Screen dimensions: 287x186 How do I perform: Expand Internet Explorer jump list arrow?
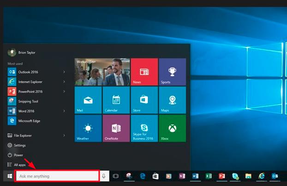[x=64, y=81]
